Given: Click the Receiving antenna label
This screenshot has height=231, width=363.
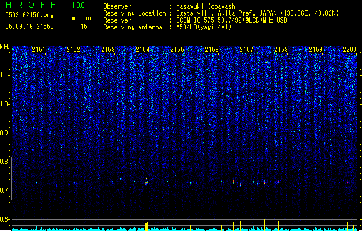Looking at the screenshot, I should [133, 27].
